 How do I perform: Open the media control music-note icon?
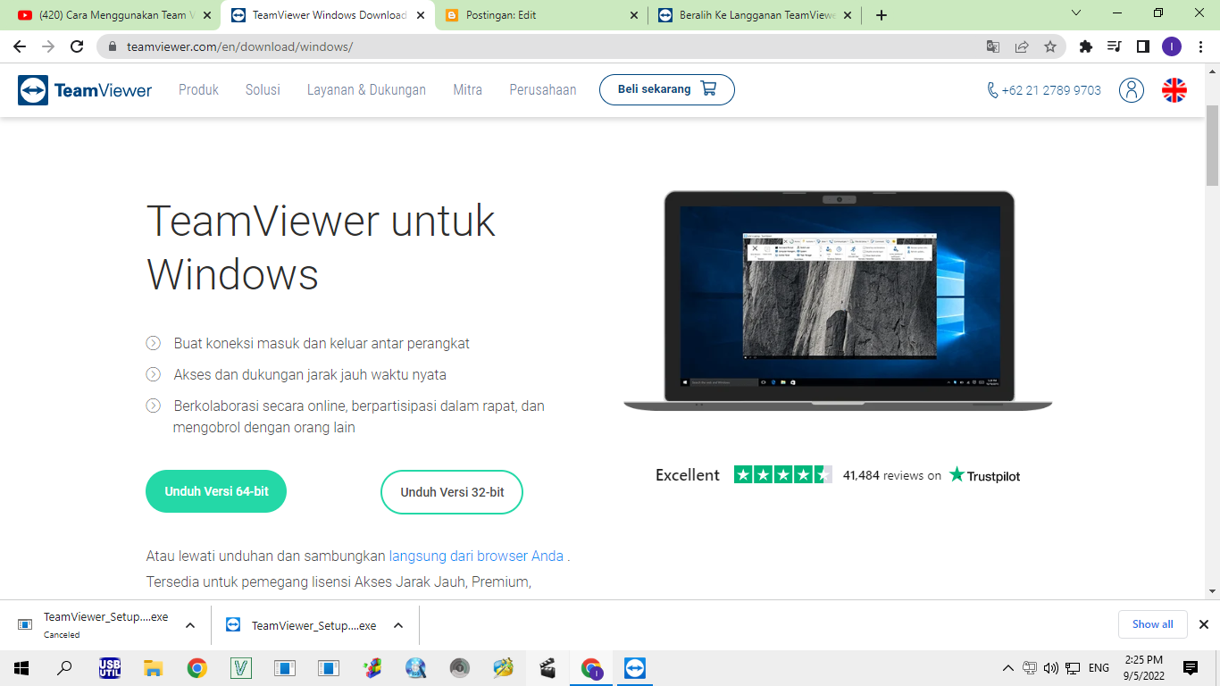(x=1114, y=46)
